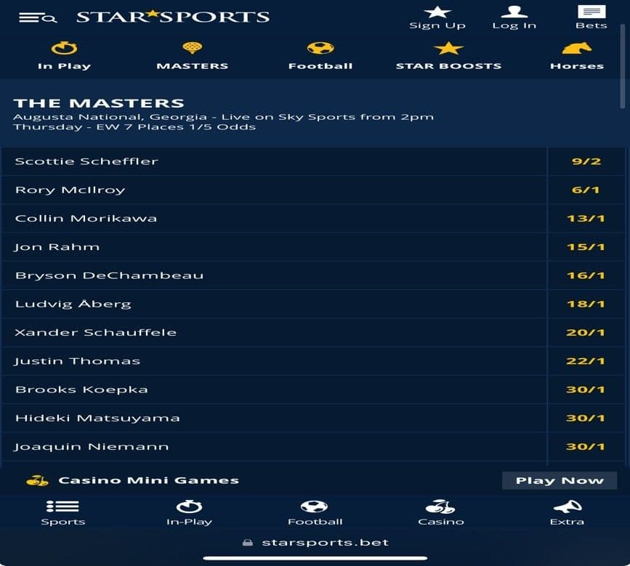Screen dimensions: 630x566
Task: Tap the Sign Up star icon
Action: click(437, 12)
